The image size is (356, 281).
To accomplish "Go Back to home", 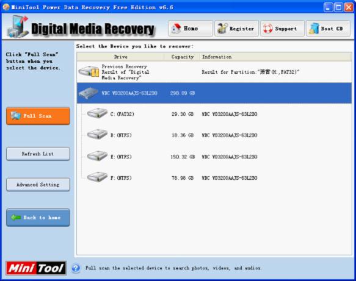I will (x=38, y=218).
